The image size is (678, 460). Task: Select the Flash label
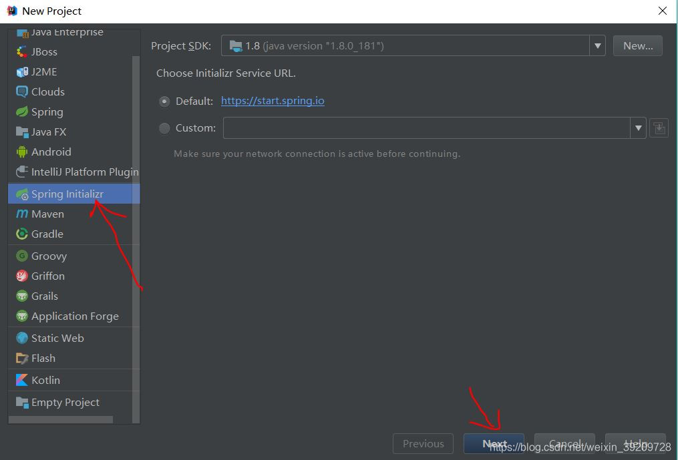click(x=43, y=358)
